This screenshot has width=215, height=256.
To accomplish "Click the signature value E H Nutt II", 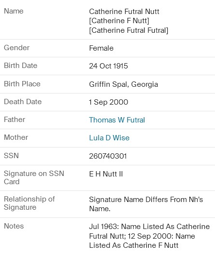I will [106, 174].
